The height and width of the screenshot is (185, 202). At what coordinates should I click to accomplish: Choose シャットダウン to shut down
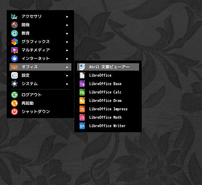[40, 112]
